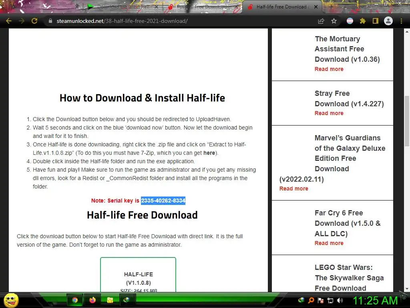Launch Firefox from the taskbar
The image size is (410, 308).
point(92,300)
